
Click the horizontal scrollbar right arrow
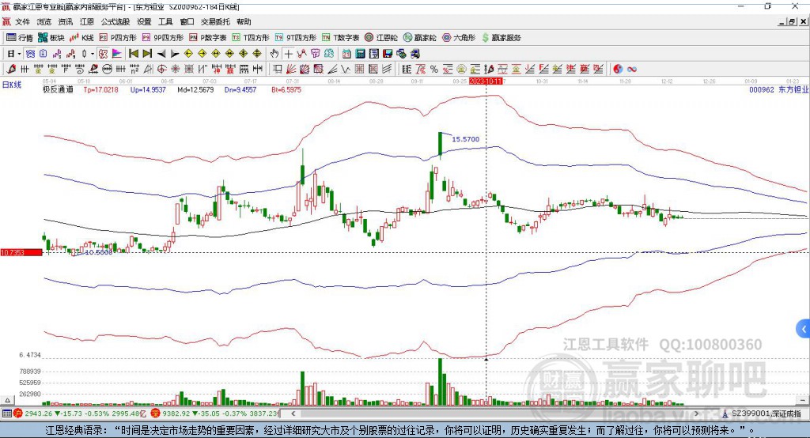click(696, 413)
